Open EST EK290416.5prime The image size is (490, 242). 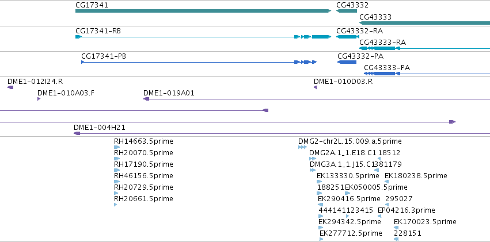(320, 205)
